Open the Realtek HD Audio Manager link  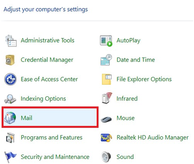tap(152, 137)
